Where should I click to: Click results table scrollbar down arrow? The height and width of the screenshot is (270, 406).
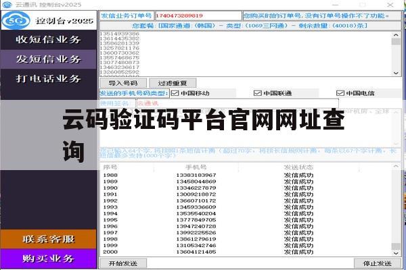point(396,253)
